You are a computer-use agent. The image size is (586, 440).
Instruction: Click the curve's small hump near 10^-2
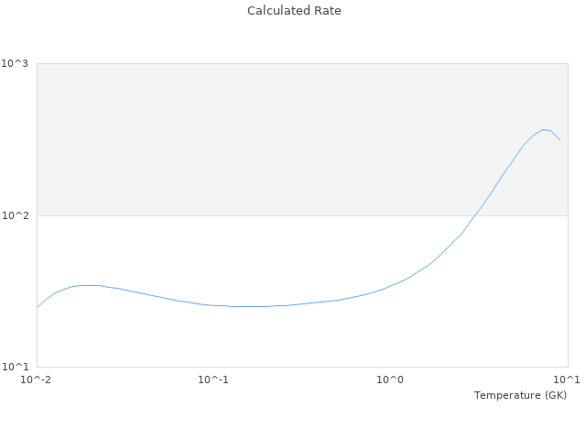(x=89, y=285)
